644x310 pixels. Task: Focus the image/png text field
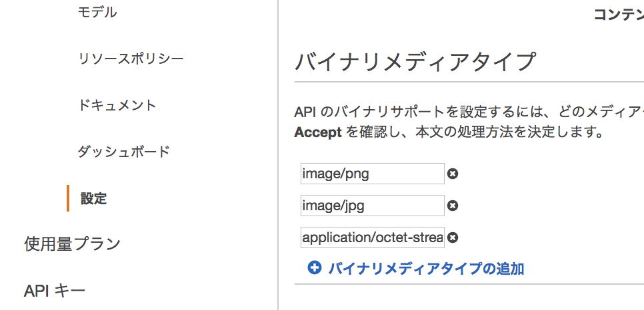pyautogui.click(x=373, y=174)
